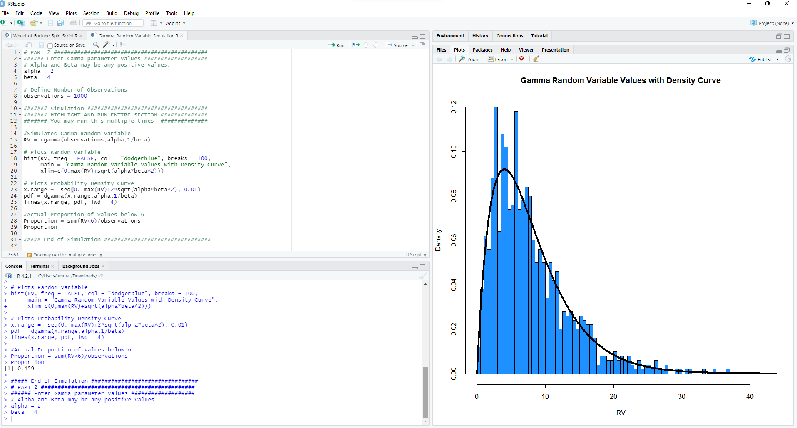Toggle Source on Save checkbox
This screenshot has height=428, width=797.
coord(50,45)
